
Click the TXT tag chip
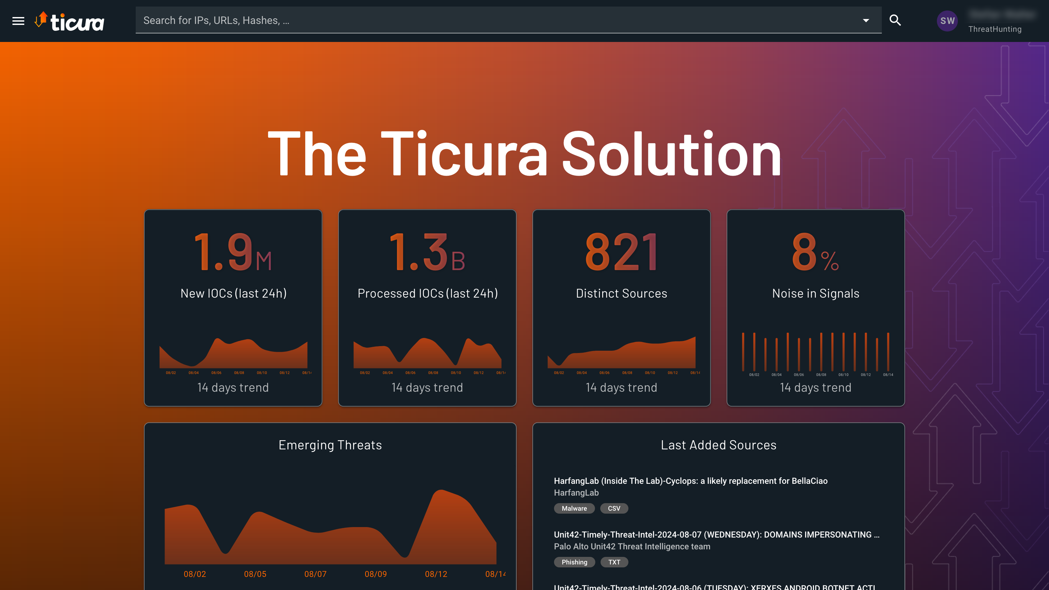[614, 562]
